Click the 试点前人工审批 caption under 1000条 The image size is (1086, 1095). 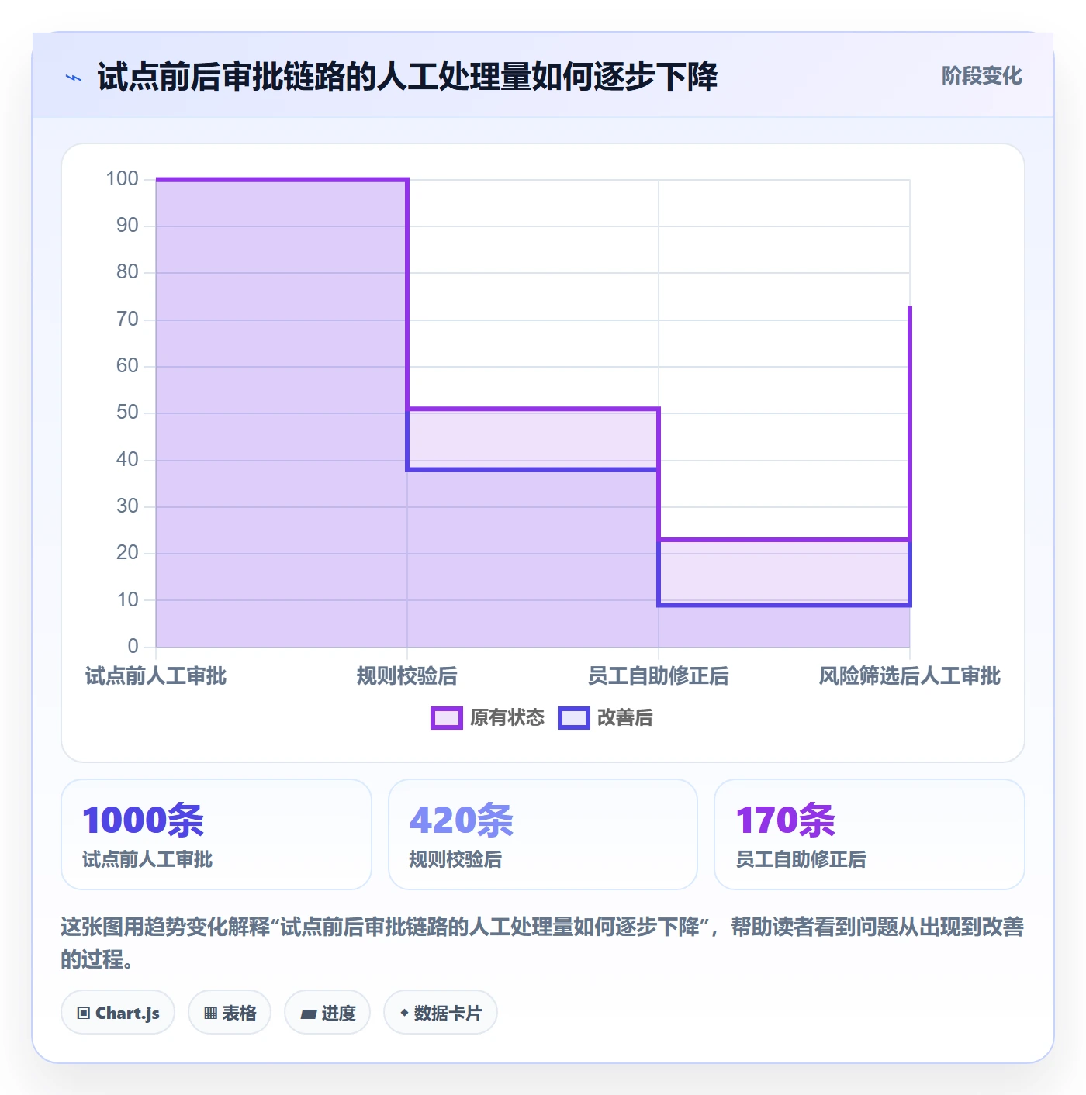[147, 860]
